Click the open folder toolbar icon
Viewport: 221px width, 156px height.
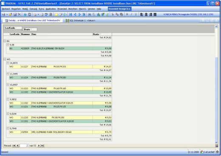[x=10, y=14]
